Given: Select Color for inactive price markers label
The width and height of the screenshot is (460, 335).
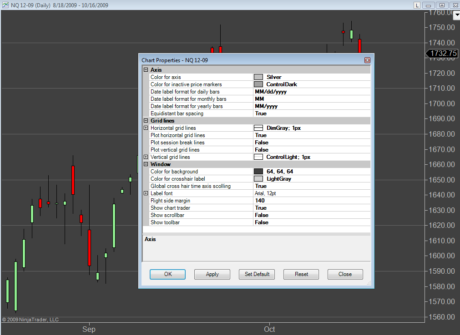Looking at the screenshot, I should pos(186,84).
